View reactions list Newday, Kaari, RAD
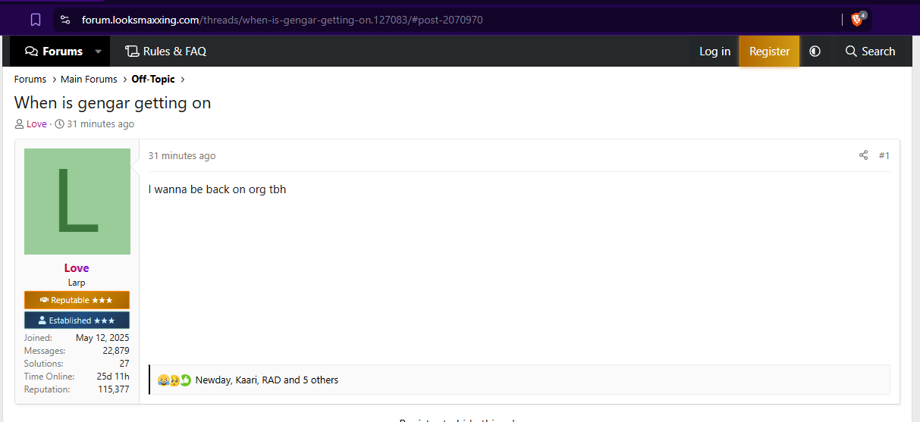 coord(266,380)
